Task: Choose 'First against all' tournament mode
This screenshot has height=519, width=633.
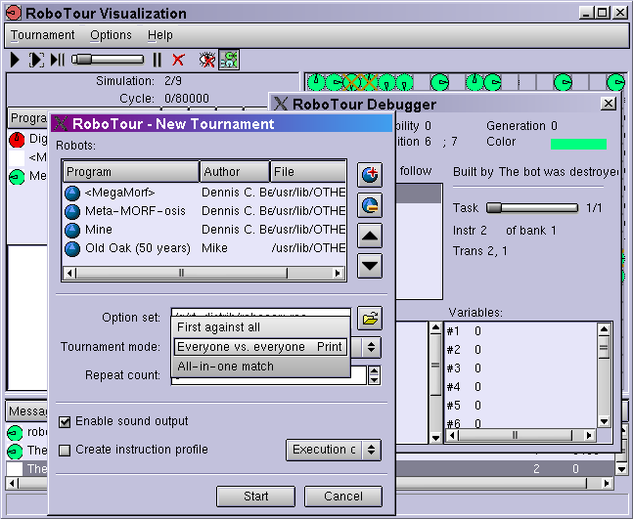Action: point(260,327)
